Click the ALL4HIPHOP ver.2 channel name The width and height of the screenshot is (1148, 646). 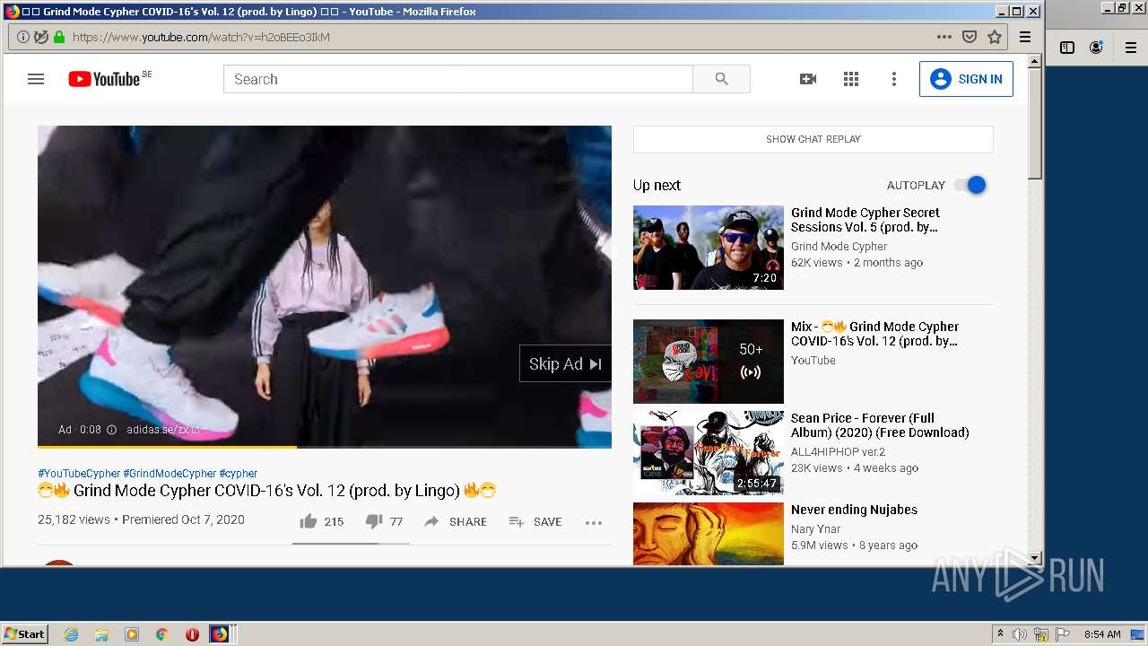coord(838,452)
